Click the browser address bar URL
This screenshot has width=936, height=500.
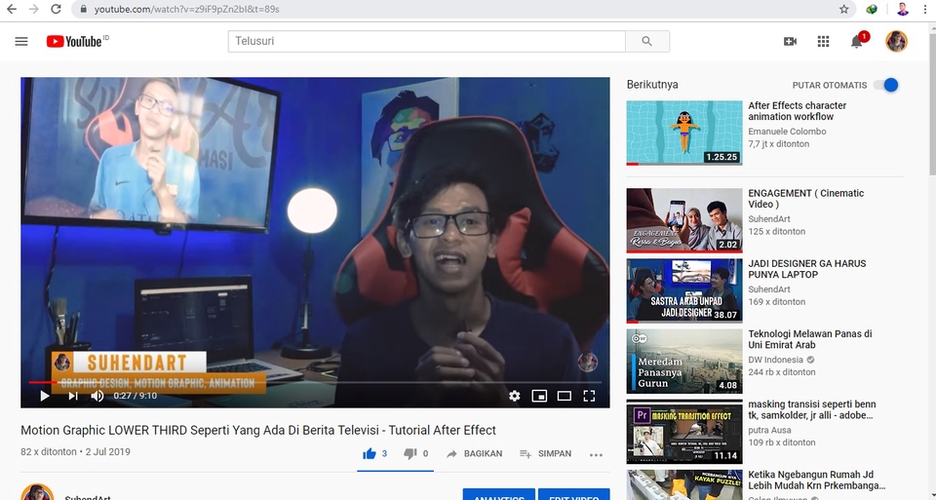186,9
